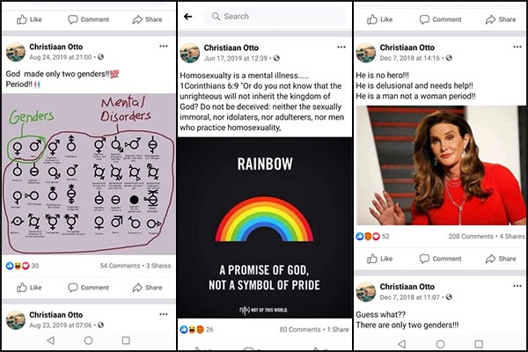Tap recent apps square in left panel
The image size is (528, 352).
click(x=126, y=341)
